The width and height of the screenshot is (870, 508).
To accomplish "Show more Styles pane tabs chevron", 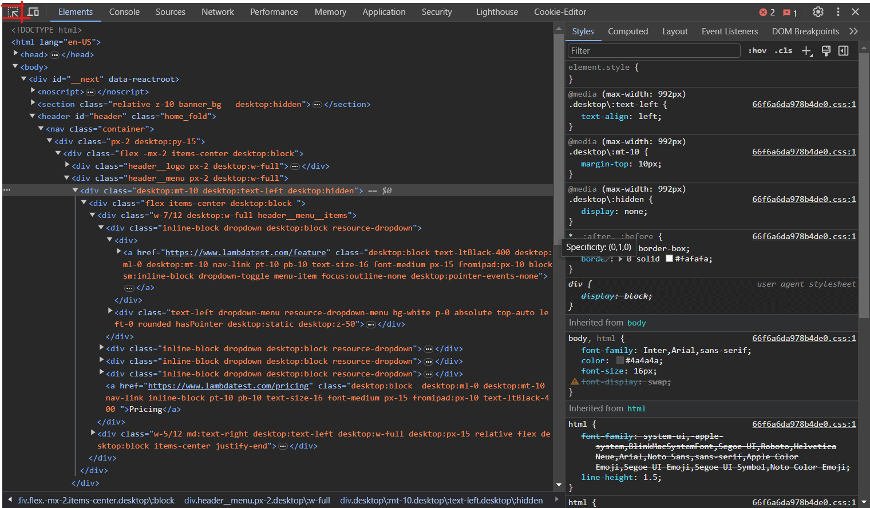I will (853, 31).
